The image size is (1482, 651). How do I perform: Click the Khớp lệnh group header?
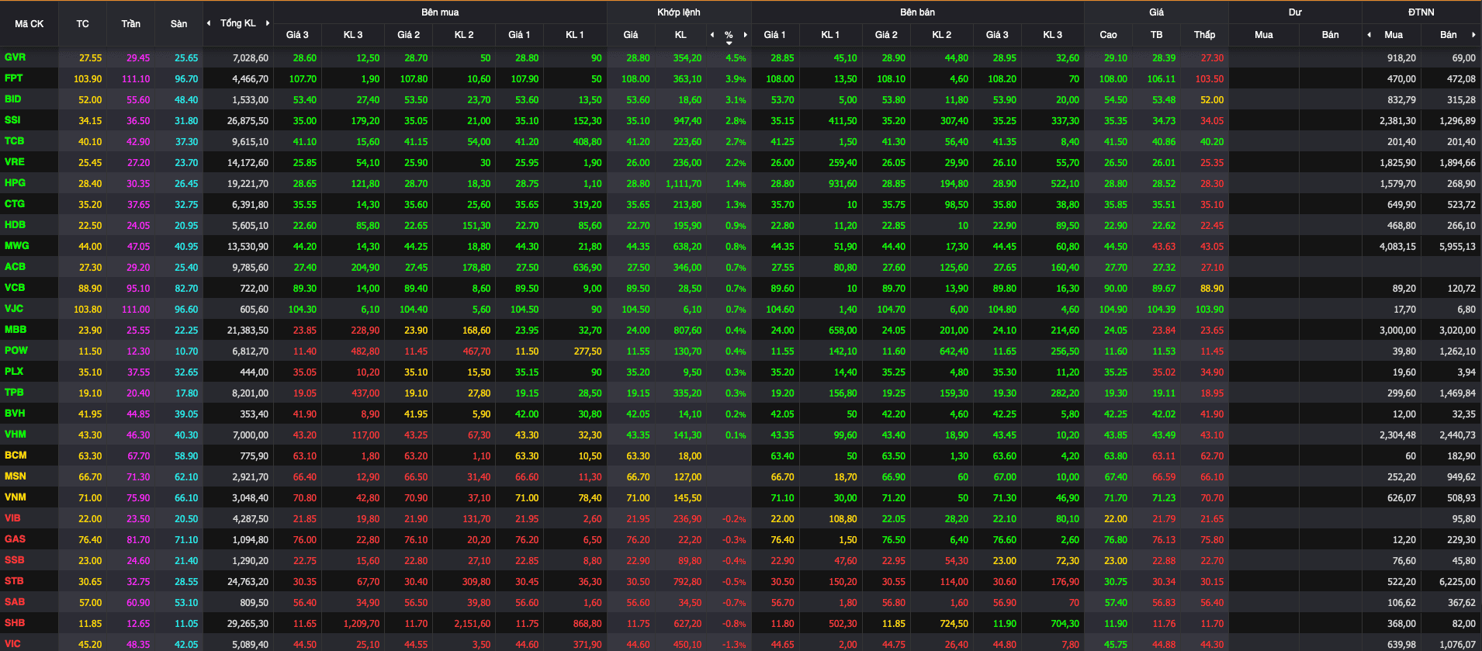679,12
